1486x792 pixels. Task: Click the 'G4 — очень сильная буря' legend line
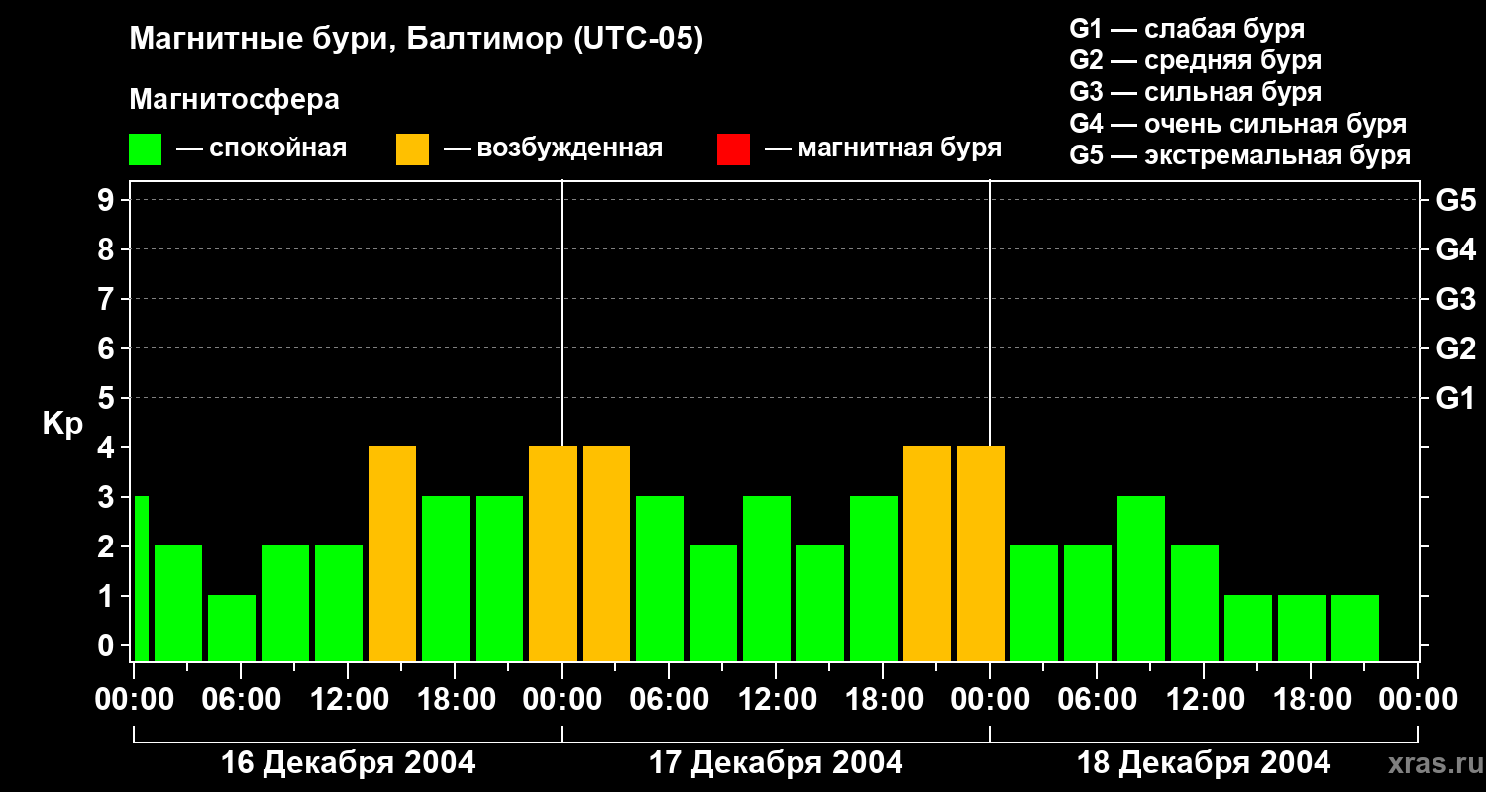tap(1238, 124)
